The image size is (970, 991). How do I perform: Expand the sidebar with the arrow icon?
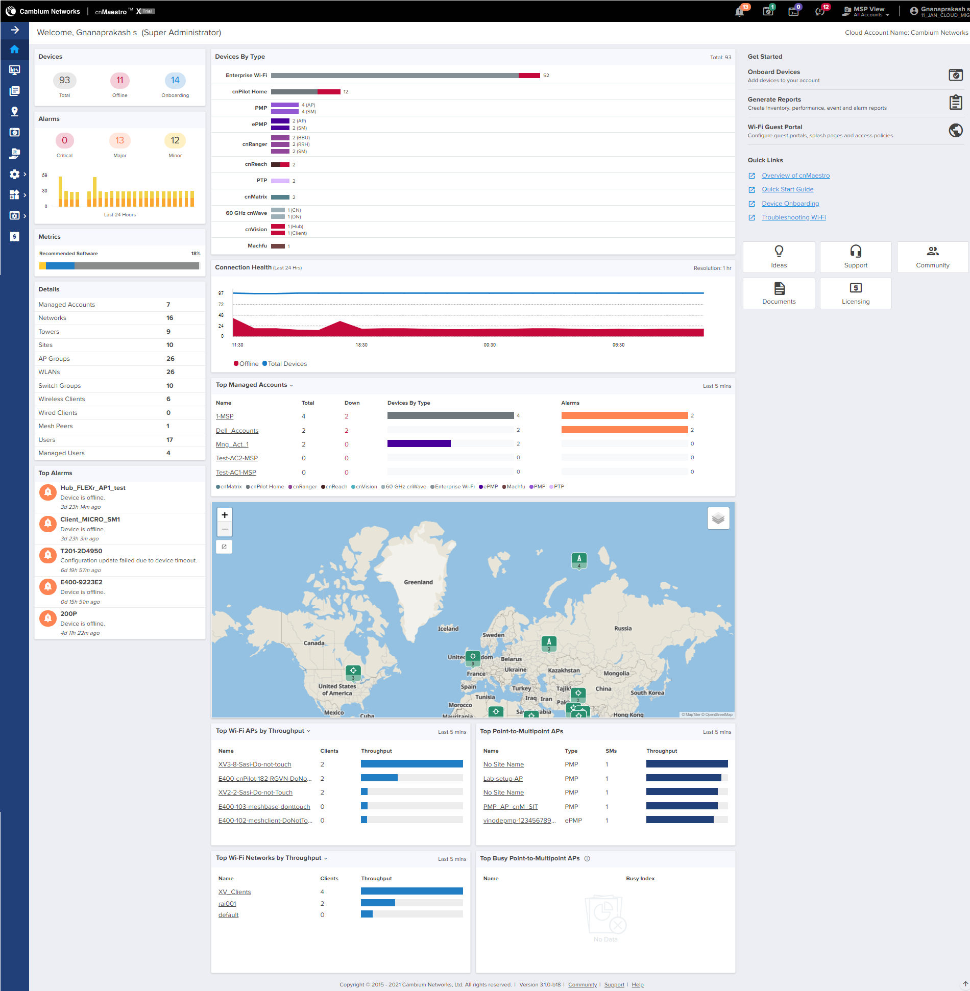[x=15, y=30]
